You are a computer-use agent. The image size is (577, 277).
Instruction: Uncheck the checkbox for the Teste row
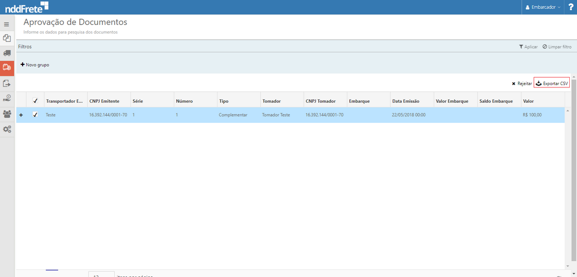[35, 115]
